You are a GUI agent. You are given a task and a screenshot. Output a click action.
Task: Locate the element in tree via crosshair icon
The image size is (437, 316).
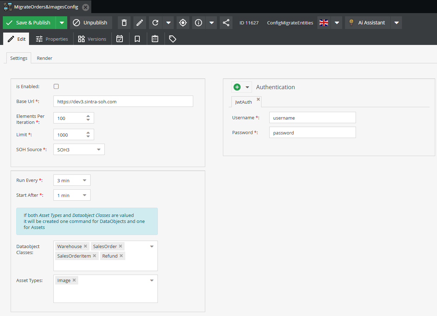pos(183,22)
